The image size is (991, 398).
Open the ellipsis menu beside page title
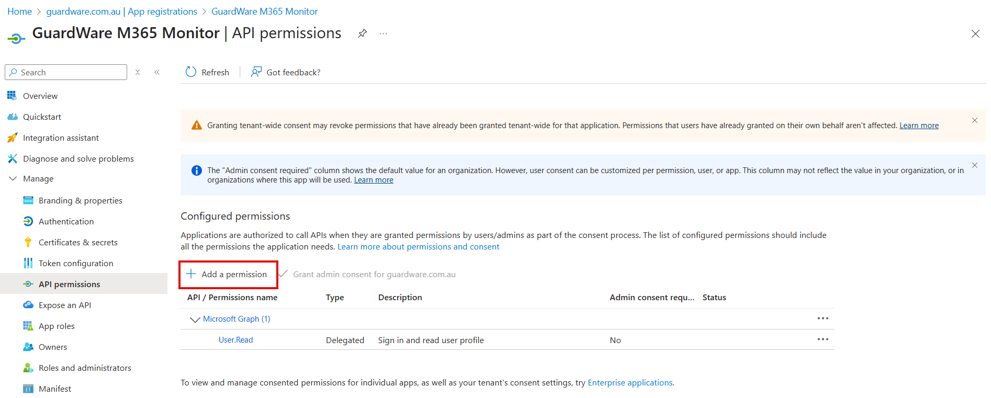click(x=384, y=33)
